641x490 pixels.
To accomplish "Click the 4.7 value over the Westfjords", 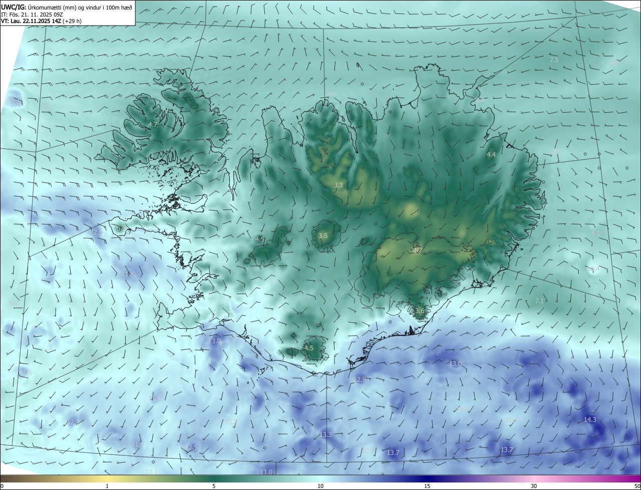I will (x=153, y=124).
